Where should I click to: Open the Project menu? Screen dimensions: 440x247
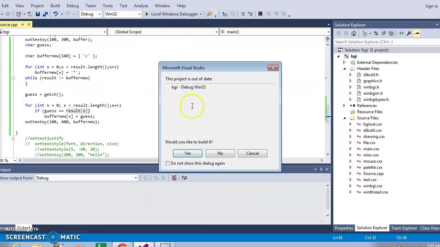[x=37, y=6]
